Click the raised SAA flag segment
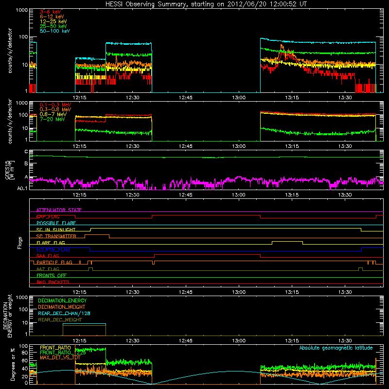The image size is (389, 389). [x=207, y=254]
